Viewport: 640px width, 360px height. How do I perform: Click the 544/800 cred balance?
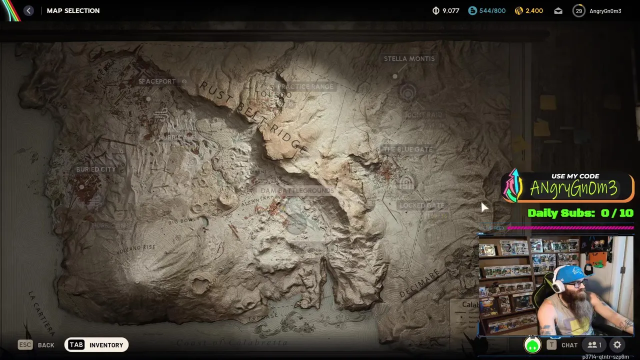(x=492, y=10)
